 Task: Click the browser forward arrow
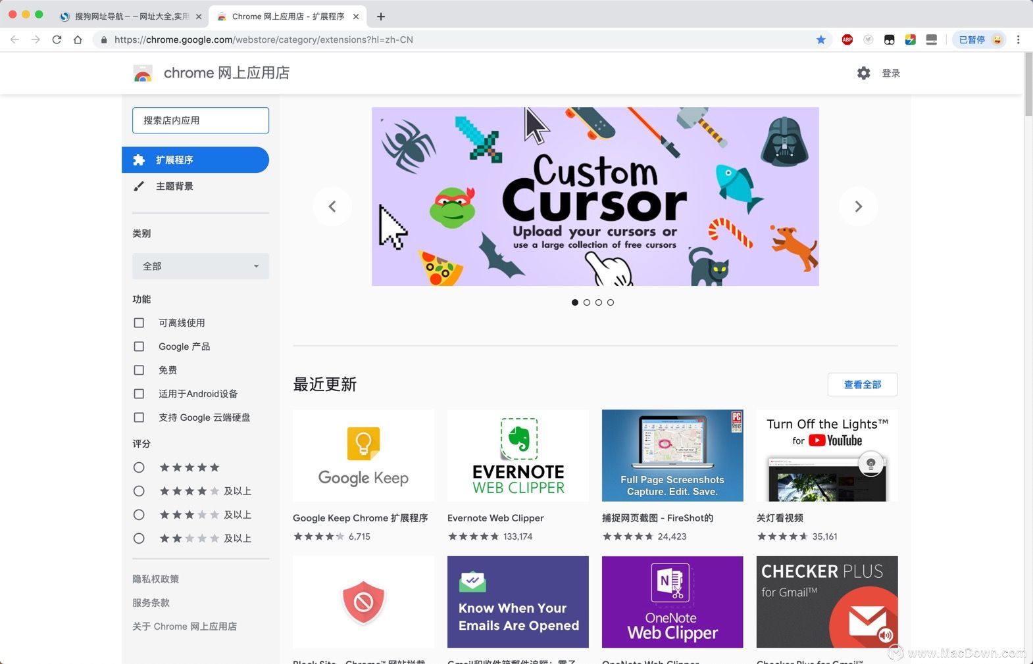(x=36, y=39)
